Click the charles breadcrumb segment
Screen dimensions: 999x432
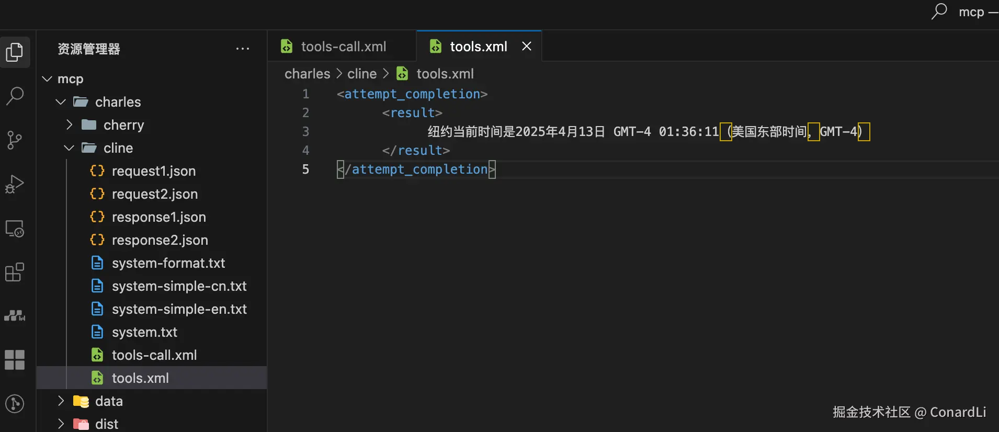[x=307, y=74]
